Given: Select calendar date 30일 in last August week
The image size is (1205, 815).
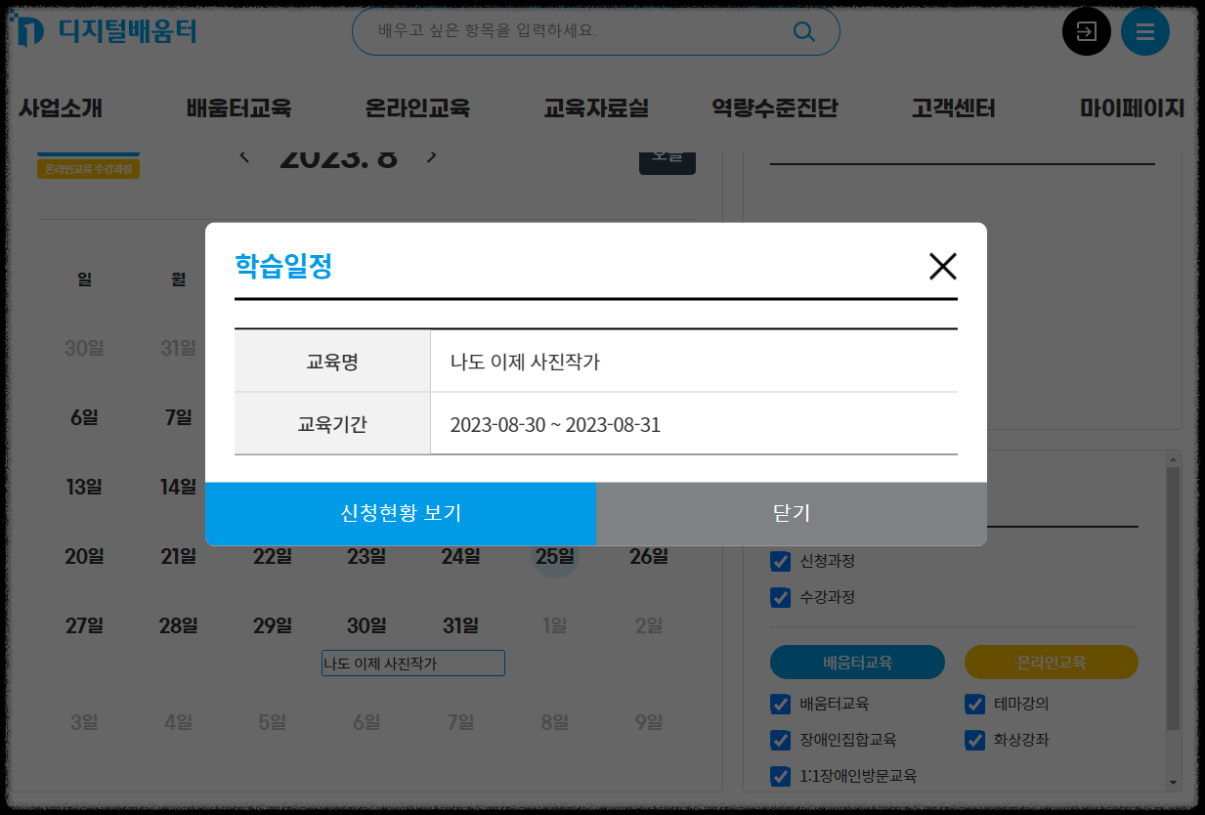Looking at the screenshot, I should click(x=366, y=625).
